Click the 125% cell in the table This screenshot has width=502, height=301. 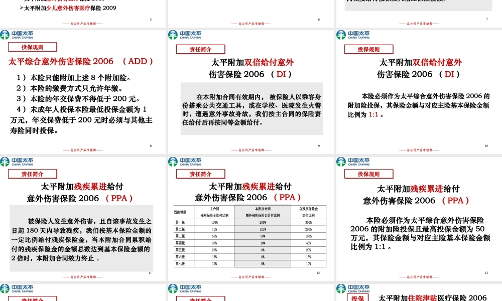click(x=263, y=229)
